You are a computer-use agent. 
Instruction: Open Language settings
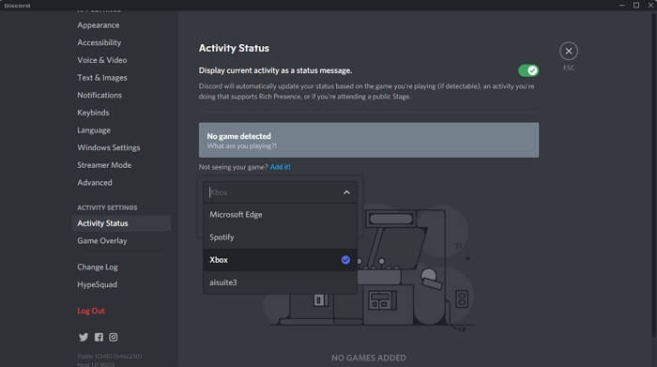pyautogui.click(x=94, y=130)
